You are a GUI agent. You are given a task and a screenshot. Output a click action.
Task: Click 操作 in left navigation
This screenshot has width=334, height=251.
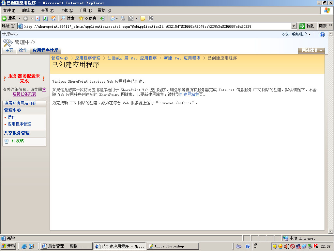[11, 117]
